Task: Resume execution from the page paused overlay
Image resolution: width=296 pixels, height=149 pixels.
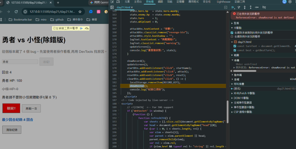Action: click(x=81, y=29)
